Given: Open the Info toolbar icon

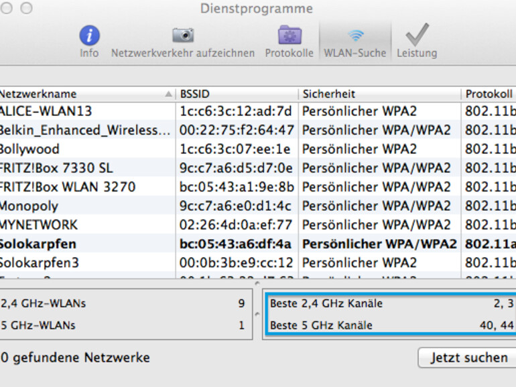Looking at the screenshot, I should 89,35.
